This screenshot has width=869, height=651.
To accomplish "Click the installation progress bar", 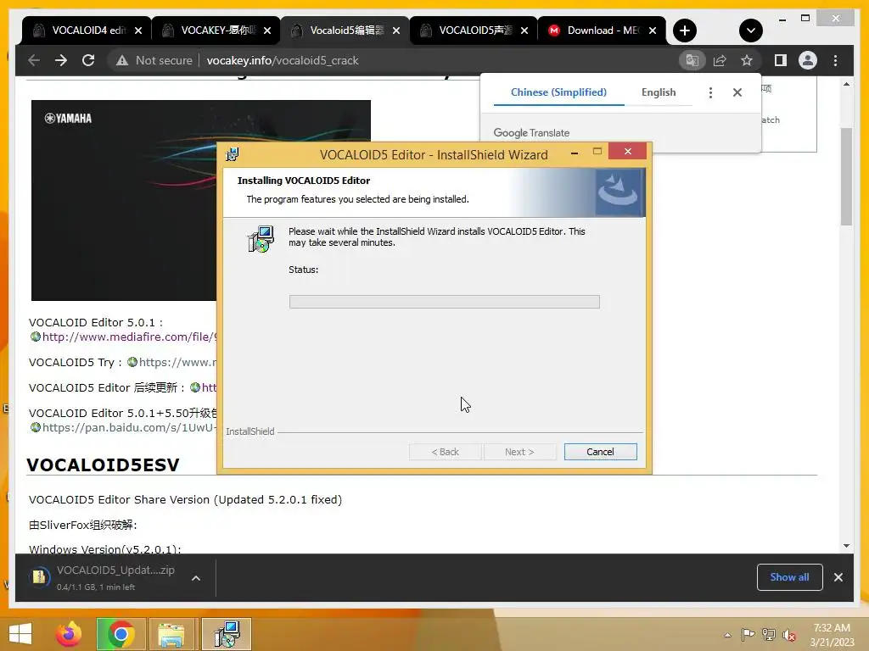I will pos(444,302).
